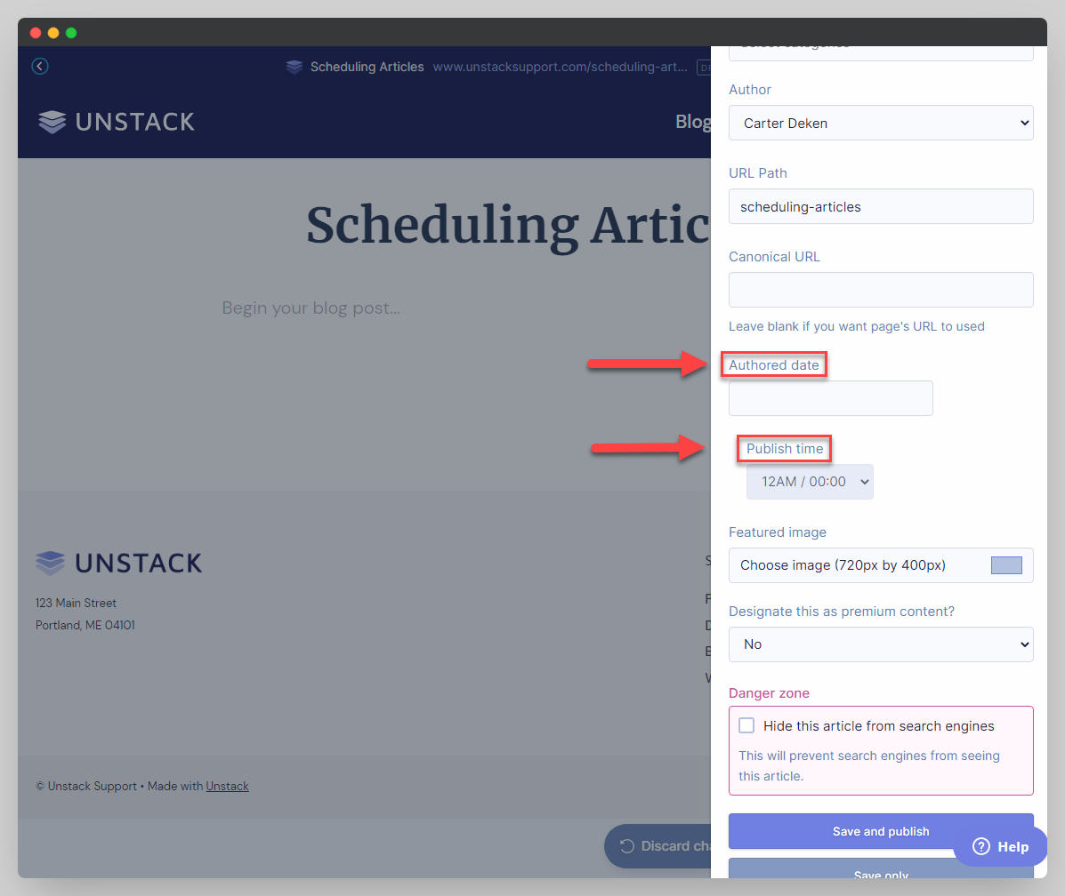Open the category selector at the panel top
Viewport: 1065px width, 896px height.
click(x=880, y=49)
